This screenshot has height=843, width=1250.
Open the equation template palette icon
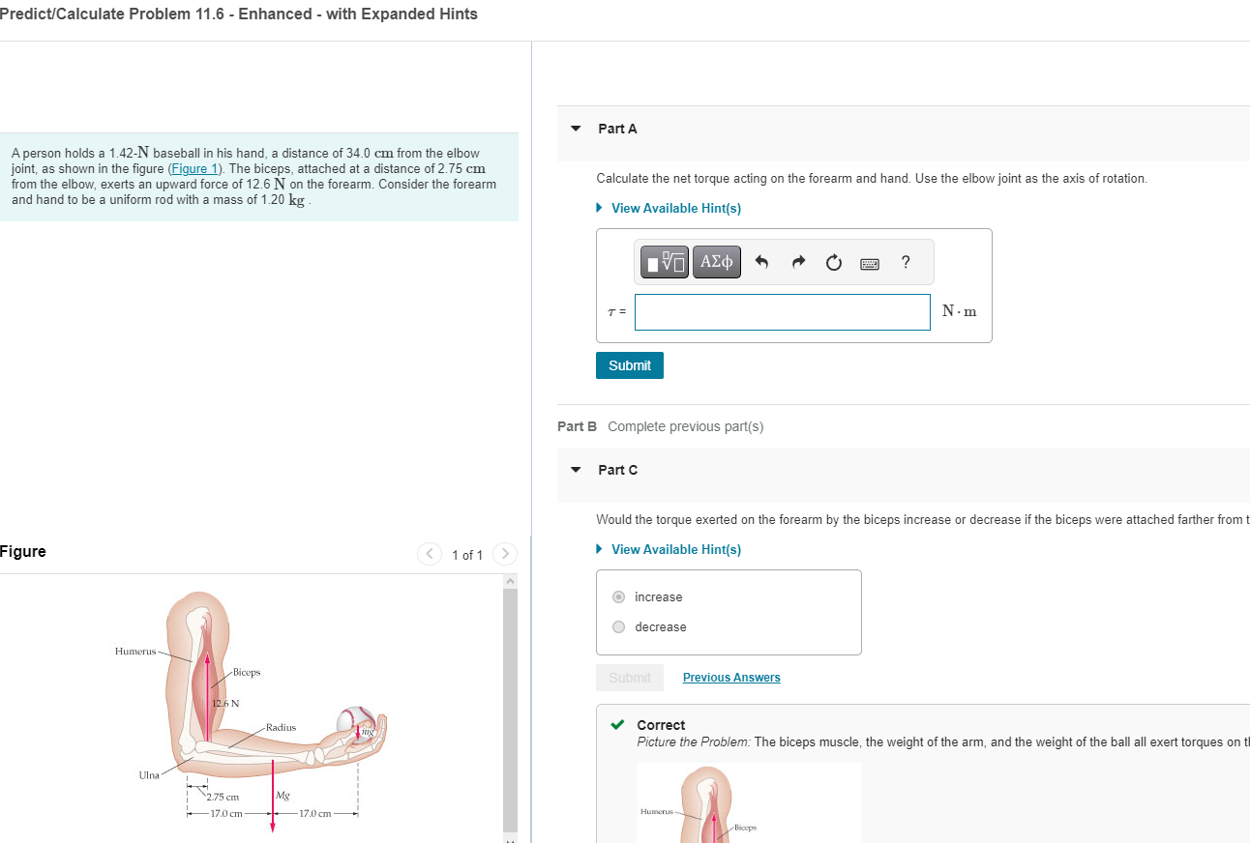(x=664, y=261)
